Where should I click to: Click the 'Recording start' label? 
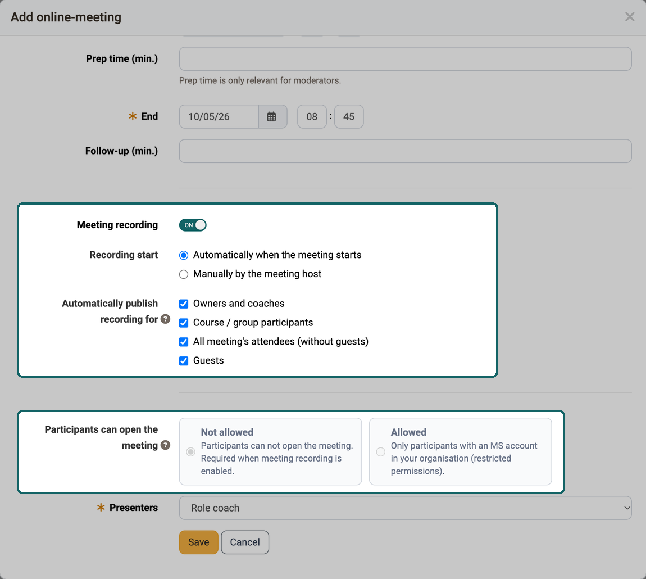(124, 255)
